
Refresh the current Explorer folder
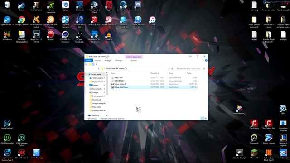pyautogui.click(x=172, y=69)
